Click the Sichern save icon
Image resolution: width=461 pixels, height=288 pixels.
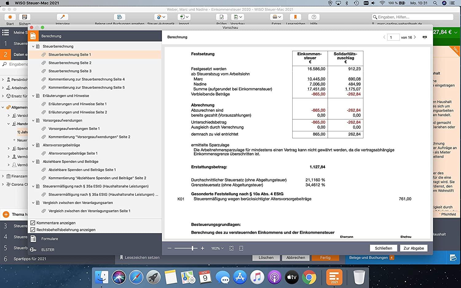[x=25, y=17]
